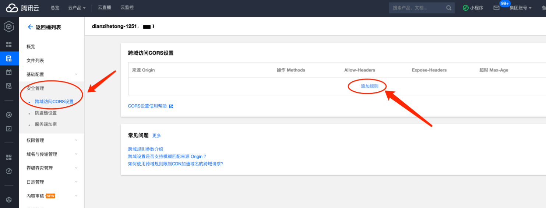
Task: Click back arrow next to 返回桶列表
Action: (x=30, y=27)
